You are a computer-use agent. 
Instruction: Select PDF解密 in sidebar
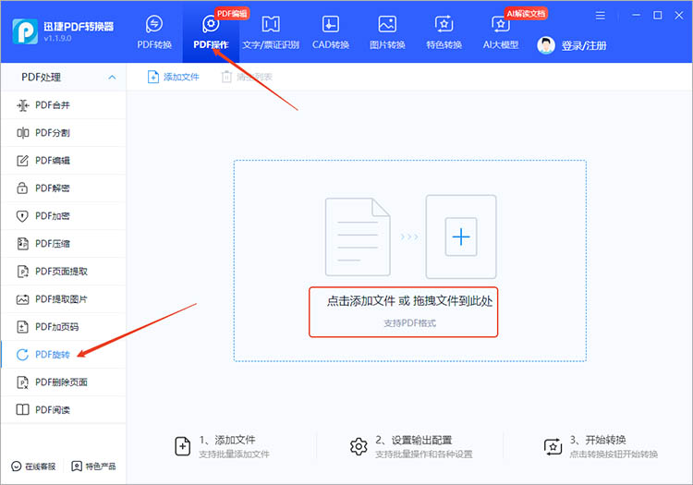click(64, 188)
